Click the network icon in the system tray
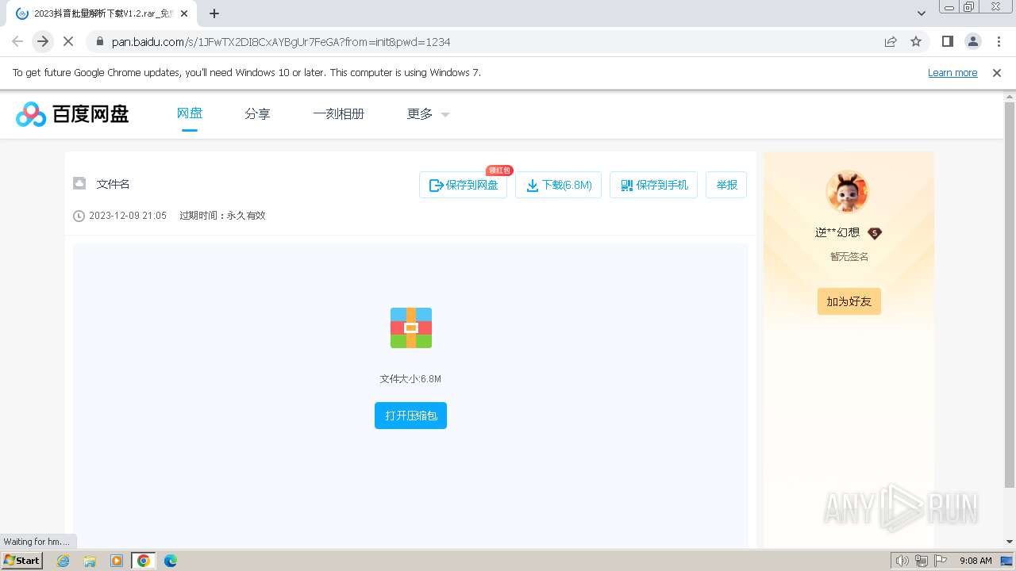1016x571 pixels. tap(922, 561)
